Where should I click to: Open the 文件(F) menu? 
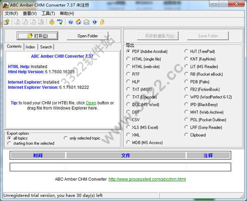(x=11, y=14)
